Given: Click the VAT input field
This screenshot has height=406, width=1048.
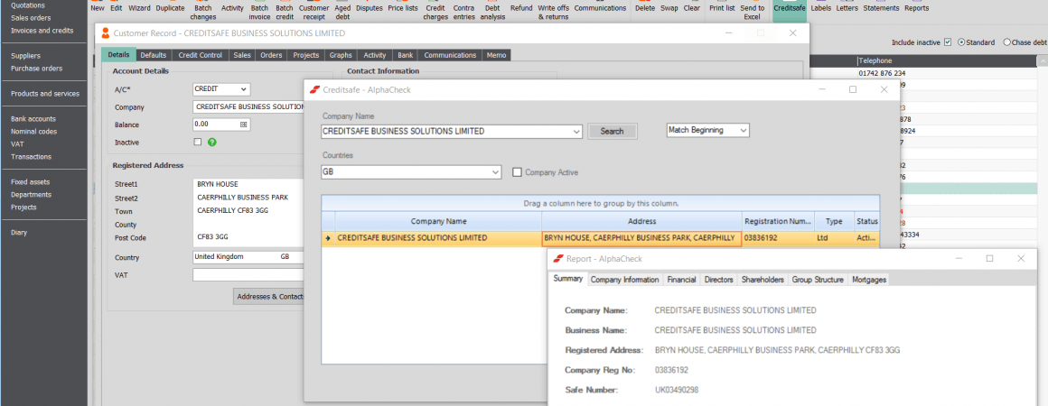Looking at the screenshot, I should 248,275.
